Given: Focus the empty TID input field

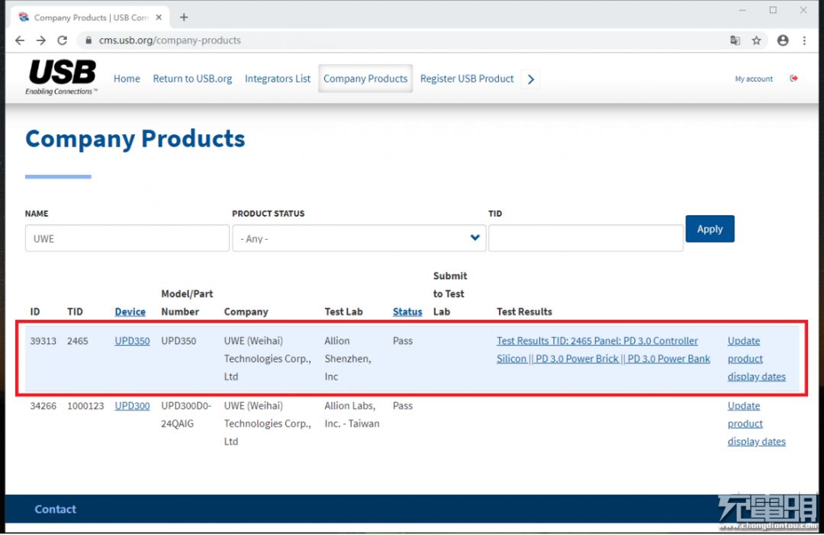Looking at the screenshot, I should (586, 239).
